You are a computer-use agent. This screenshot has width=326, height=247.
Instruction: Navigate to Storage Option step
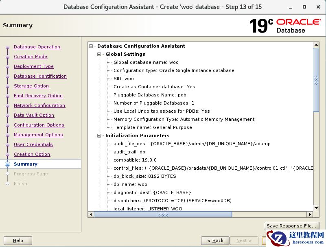pyautogui.click(x=31, y=86)
